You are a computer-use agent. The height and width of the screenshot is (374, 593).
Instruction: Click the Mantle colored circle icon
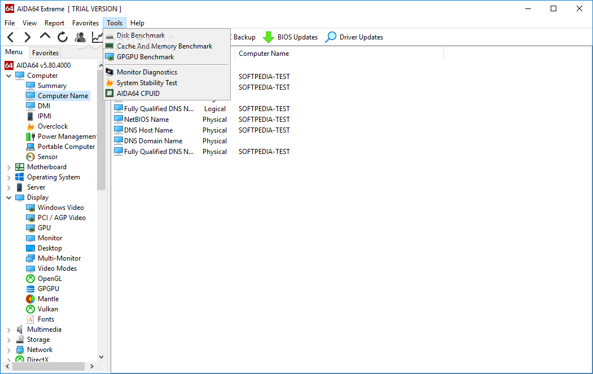click(30, 299)
